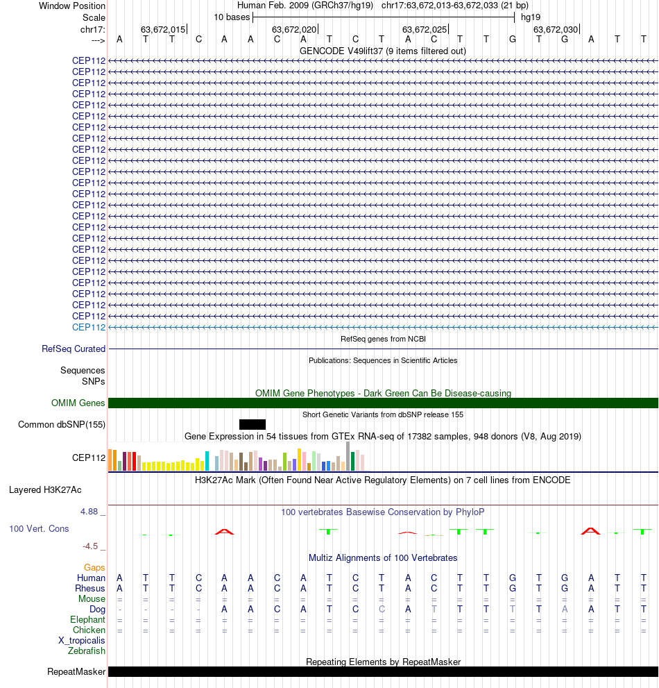Click the Gaps row label

click(x=95, y=568)
